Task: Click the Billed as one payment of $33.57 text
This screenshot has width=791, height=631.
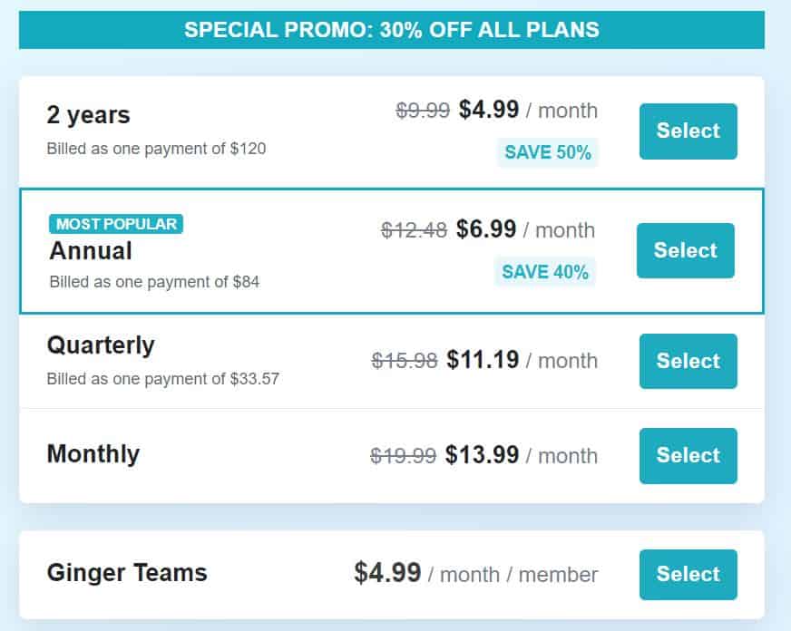Action: point(163,379)
